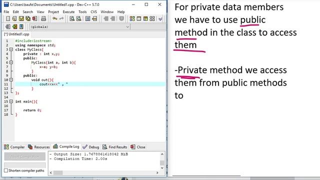
Task: Click the Replace toolbar icon
Action: coord(79,19)
